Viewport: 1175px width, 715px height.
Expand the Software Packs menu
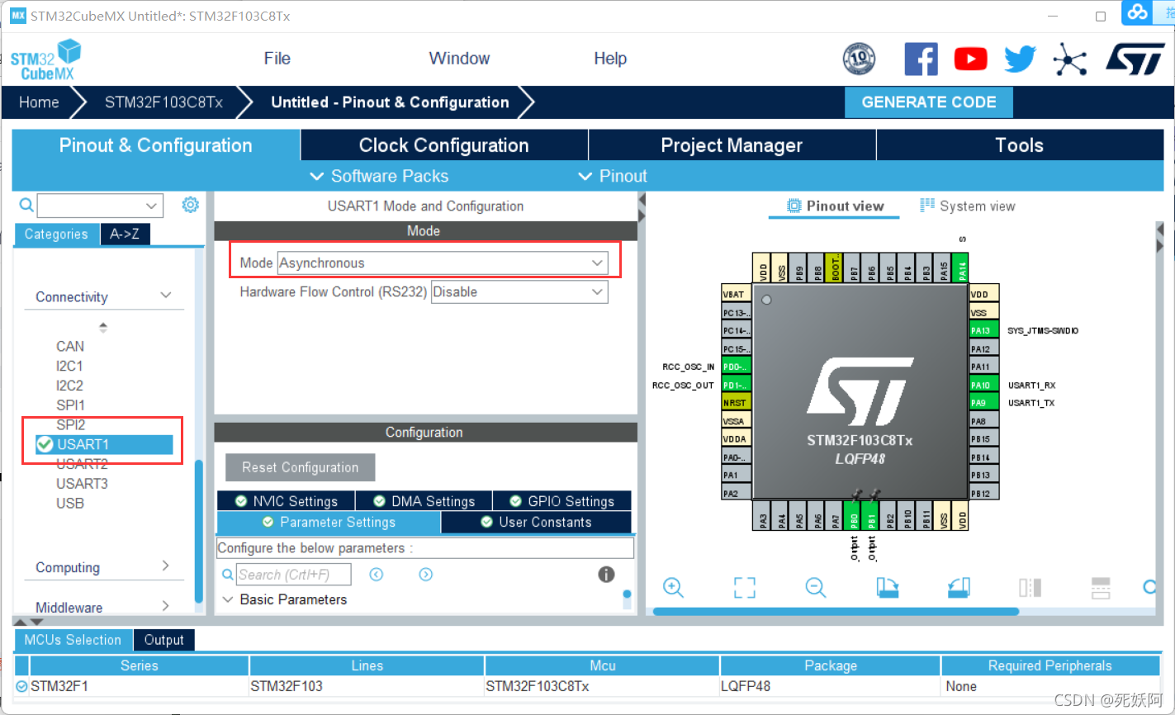(379, 176)
